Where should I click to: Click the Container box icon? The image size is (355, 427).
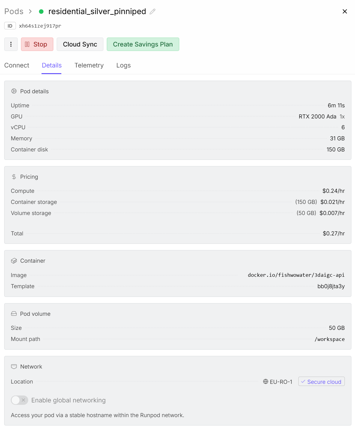point(14,261)
